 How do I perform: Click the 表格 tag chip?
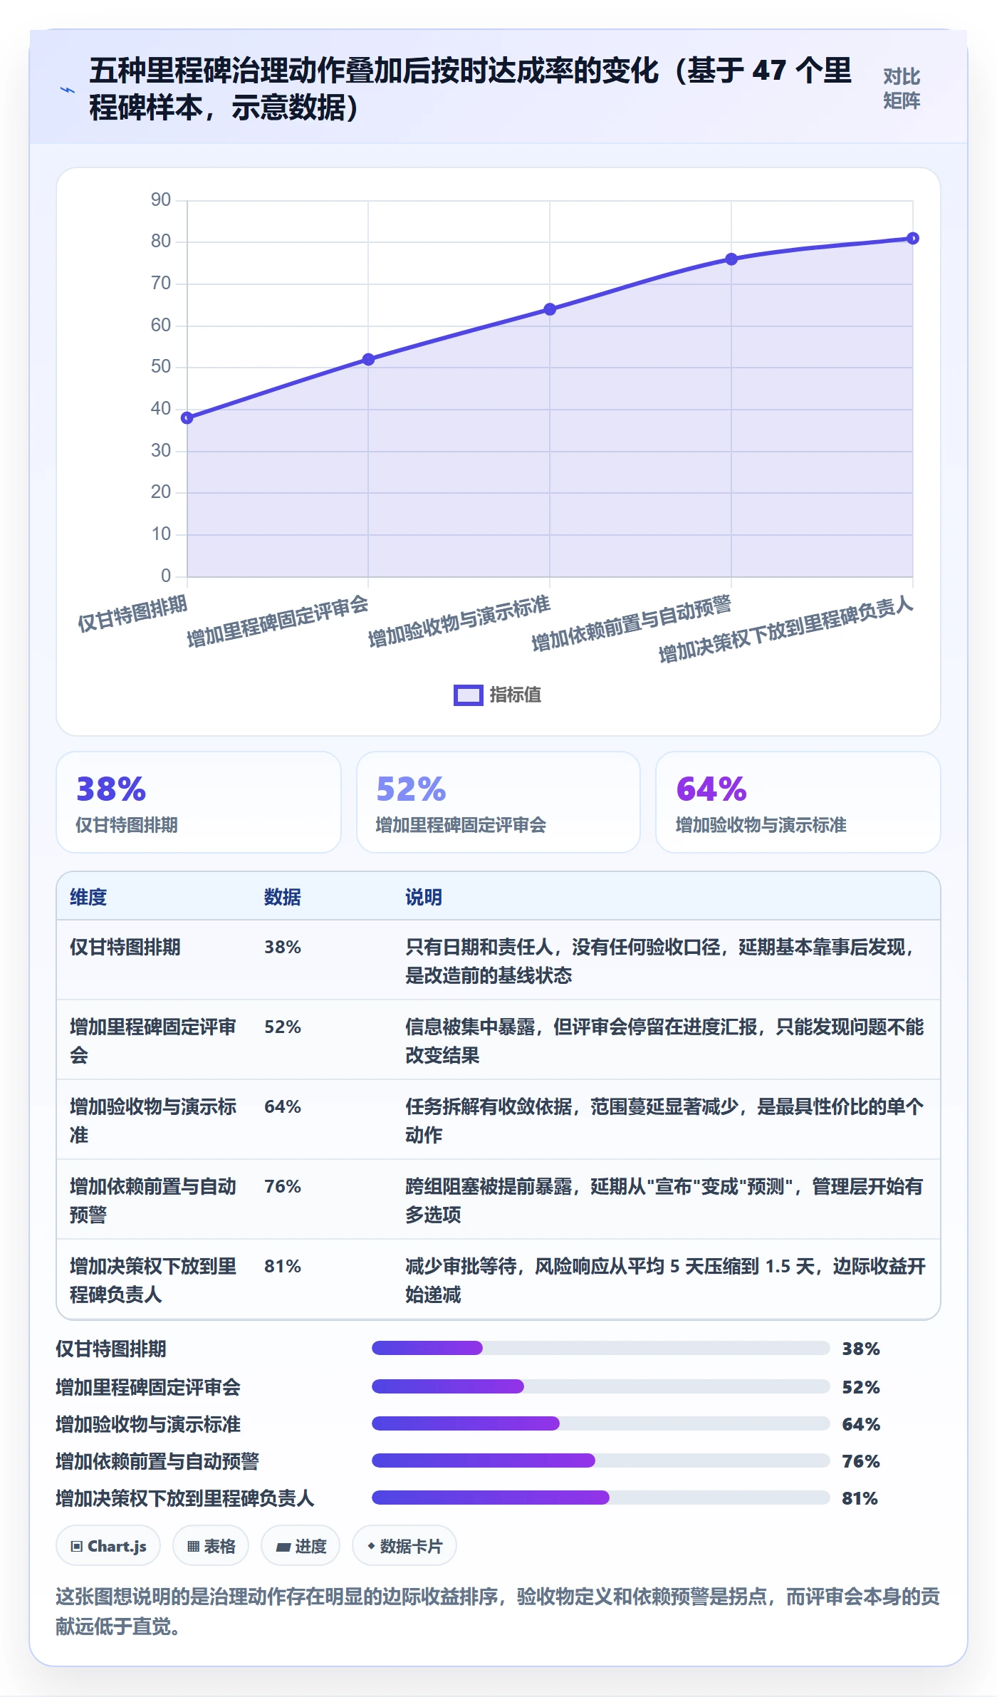click(x=211, y=1546)
